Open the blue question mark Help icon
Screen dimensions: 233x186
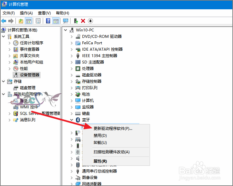point(48,21)
